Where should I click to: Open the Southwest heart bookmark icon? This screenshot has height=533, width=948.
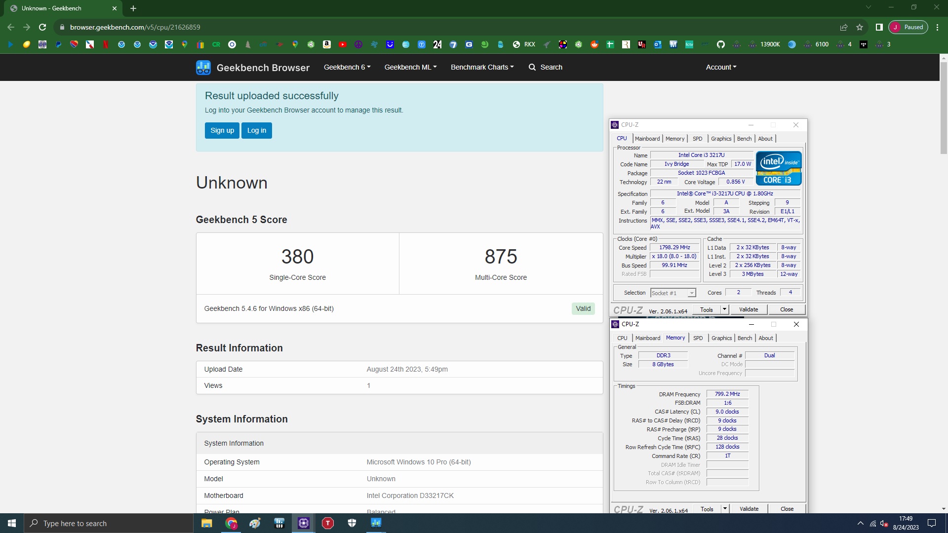pyautogui.click(x=74, y=44)
